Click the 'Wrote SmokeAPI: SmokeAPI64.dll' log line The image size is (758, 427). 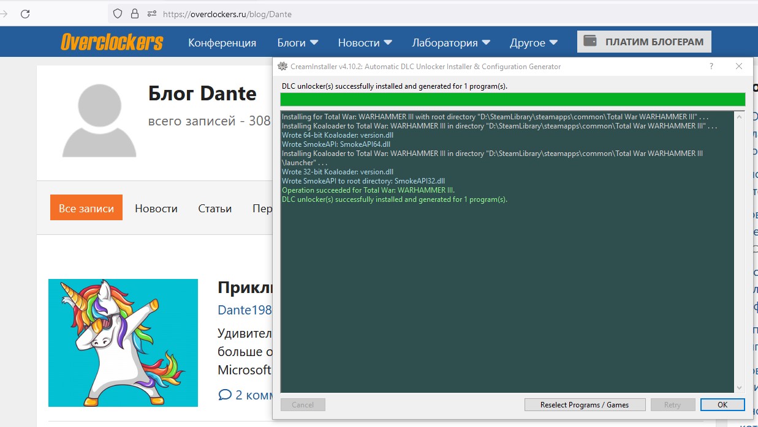coord(336,144)
